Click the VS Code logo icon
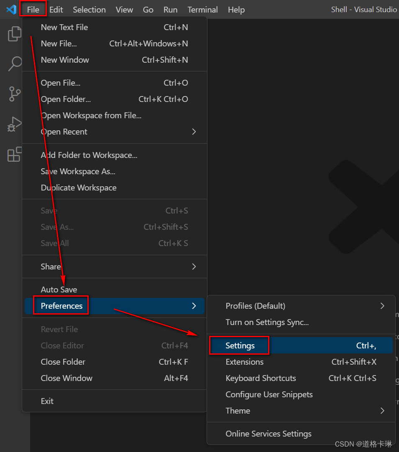Image resolution: width=399 pixels, height=452 pixels. (11, 10)
